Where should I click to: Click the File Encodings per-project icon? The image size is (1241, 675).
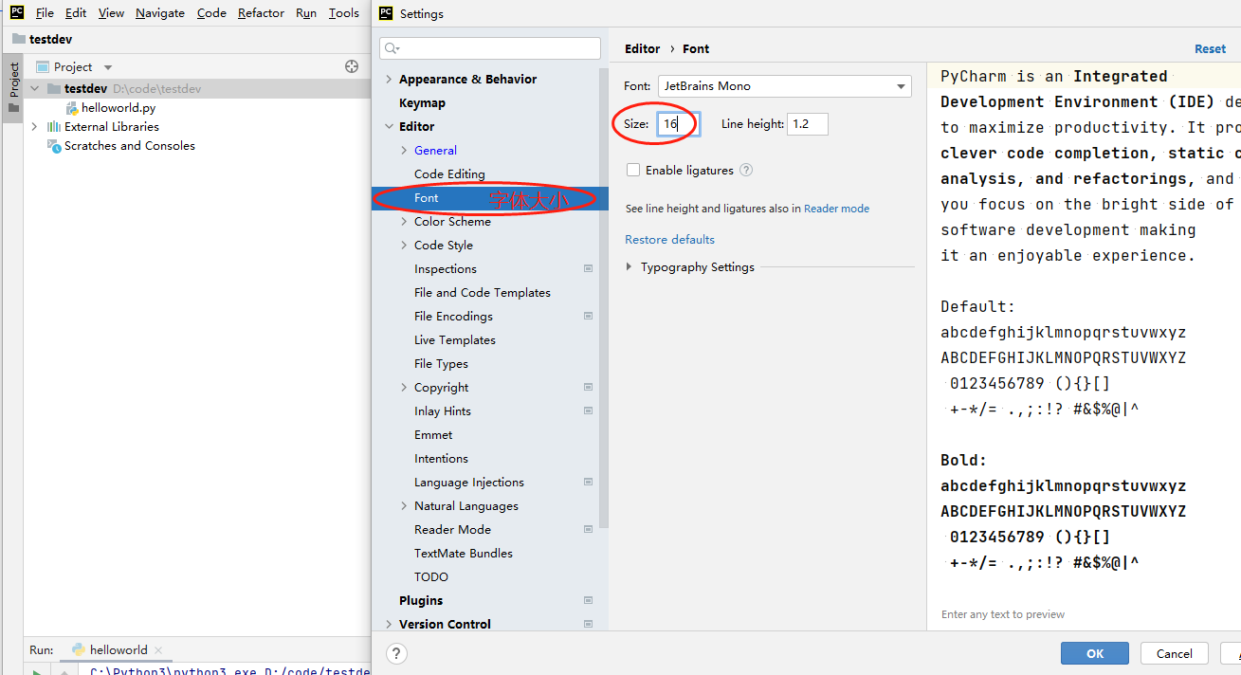588,317
